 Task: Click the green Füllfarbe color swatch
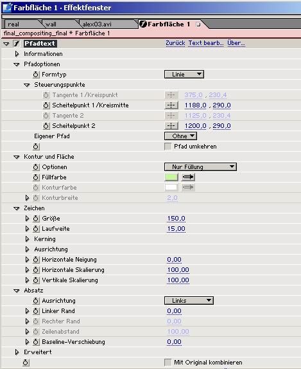coord(171,177)
